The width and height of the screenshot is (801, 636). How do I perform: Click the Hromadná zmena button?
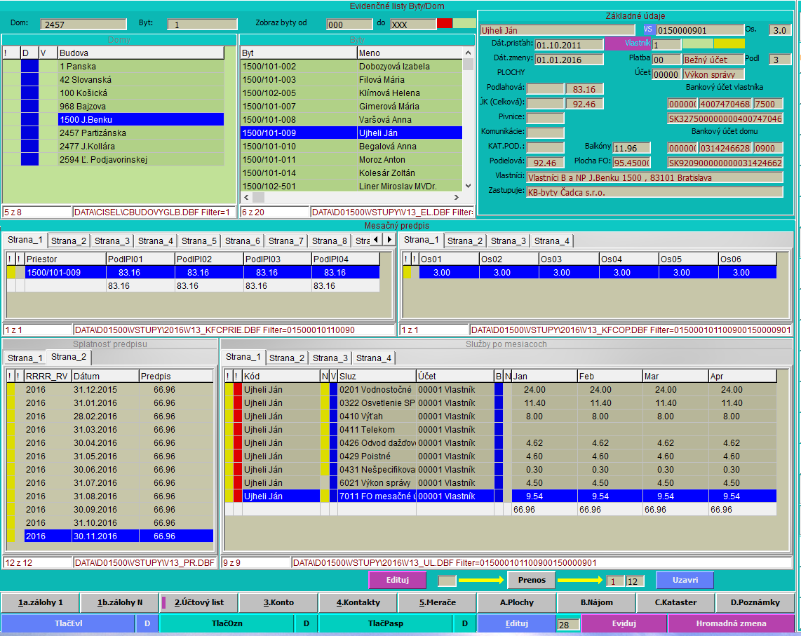[731, 623]
